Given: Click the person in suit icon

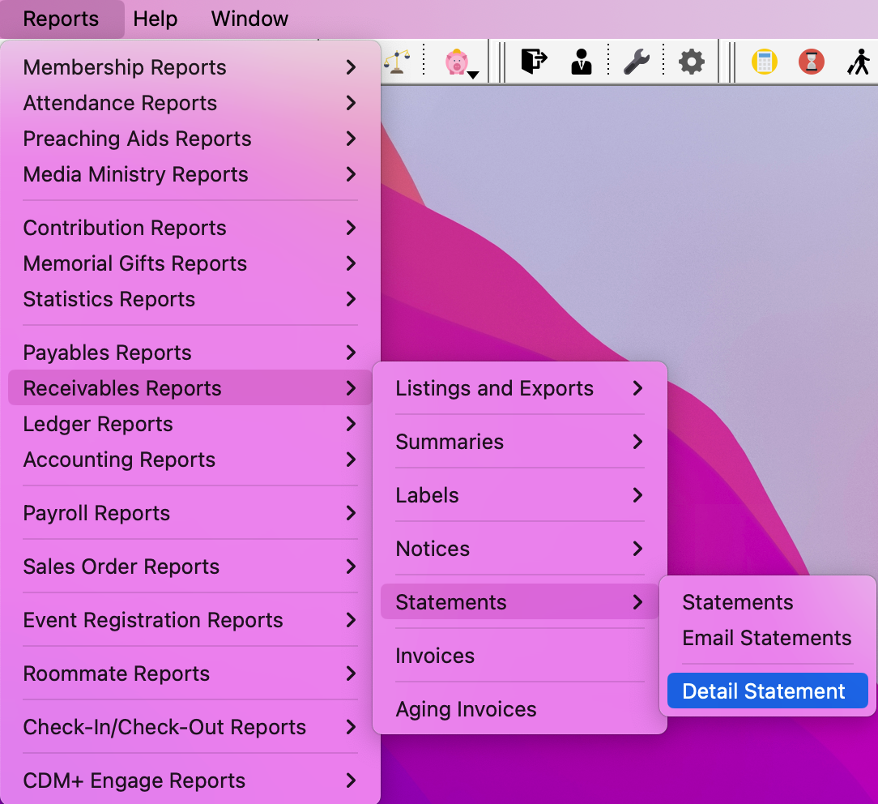Looking at the screenshot, I should [582, 62].
